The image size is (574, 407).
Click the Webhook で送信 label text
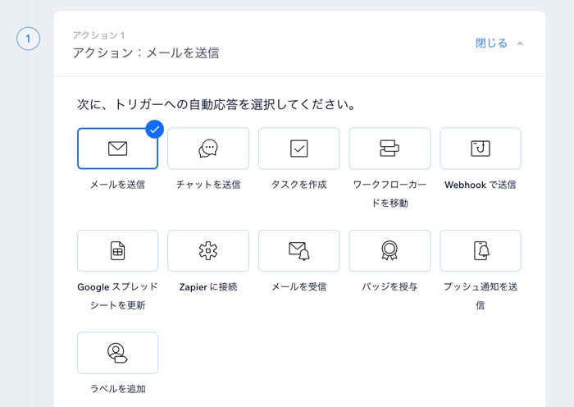click(x=481, y=185)
